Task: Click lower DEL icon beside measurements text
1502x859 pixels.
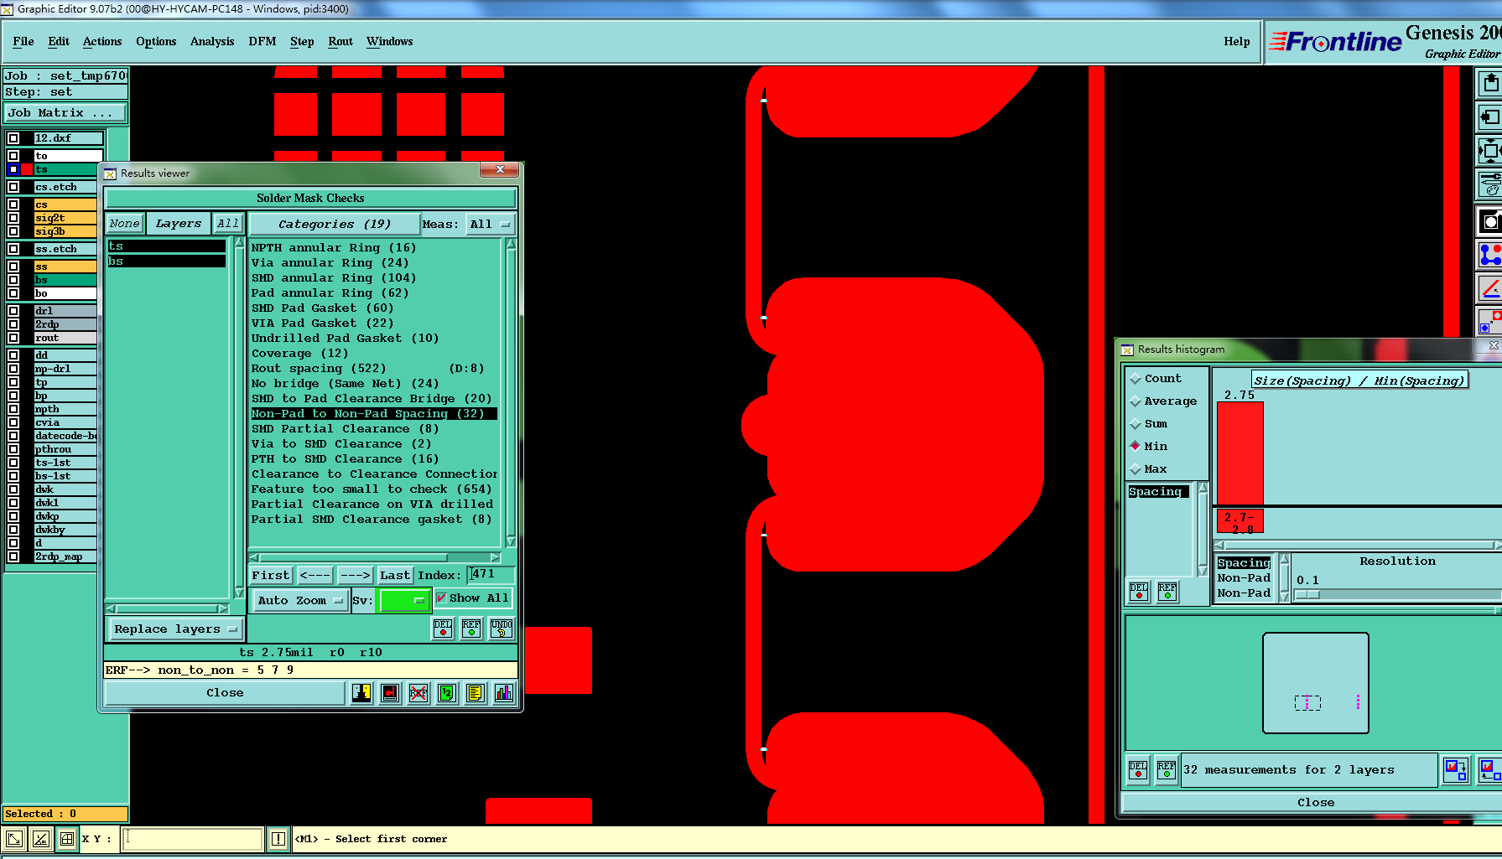Action: [1138, 769]
